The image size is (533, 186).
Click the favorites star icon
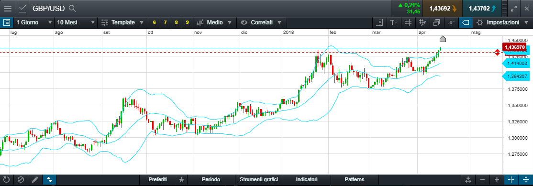click(x=181, y=180)
